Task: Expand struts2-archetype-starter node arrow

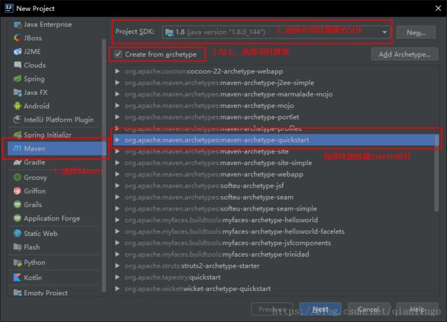Action: (x=117, y=266)
